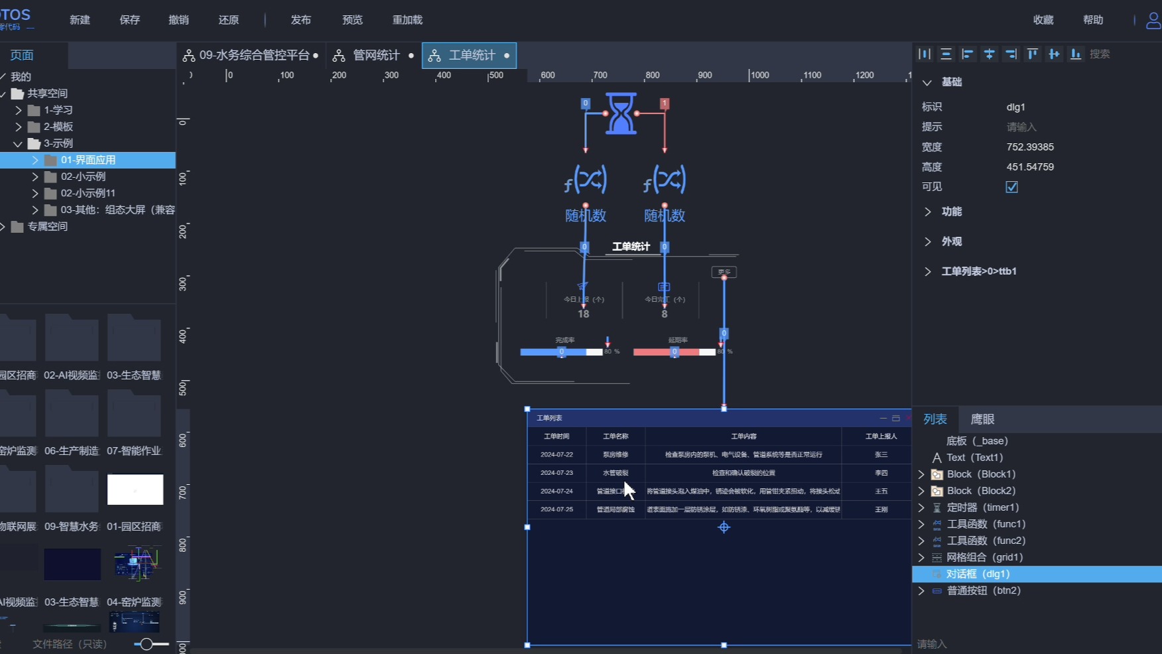
Task: Select the 列表 tab
Action: (x=935, y=419)
